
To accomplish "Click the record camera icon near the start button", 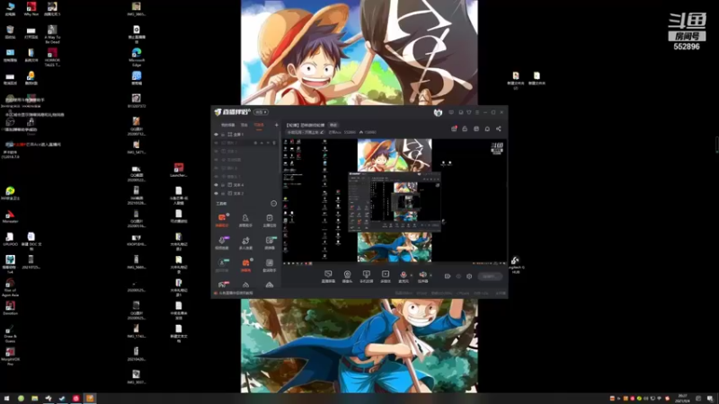I will pos(447,277).
